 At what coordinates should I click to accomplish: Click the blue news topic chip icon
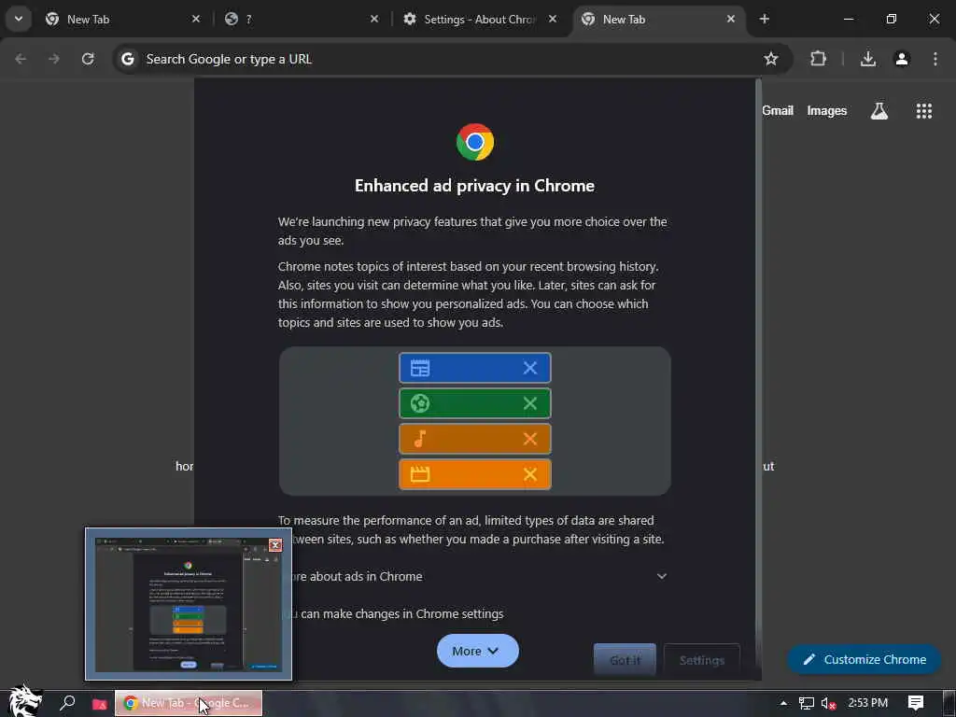click(420, 368)
